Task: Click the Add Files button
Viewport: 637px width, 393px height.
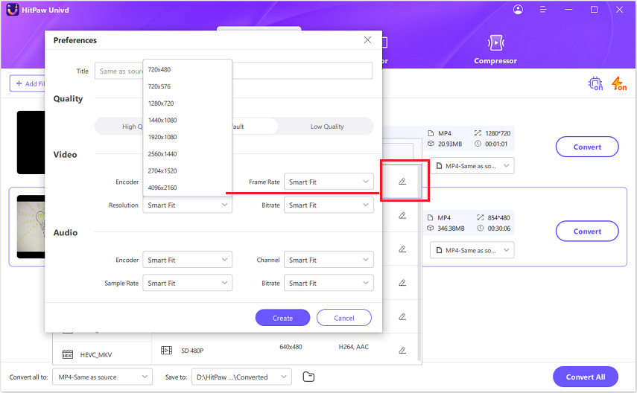Action: point(28,83)
